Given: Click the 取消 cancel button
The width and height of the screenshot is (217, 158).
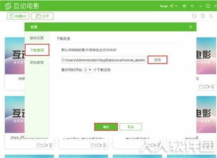Looking at the screenshot, I should click(x=131, y=127).
